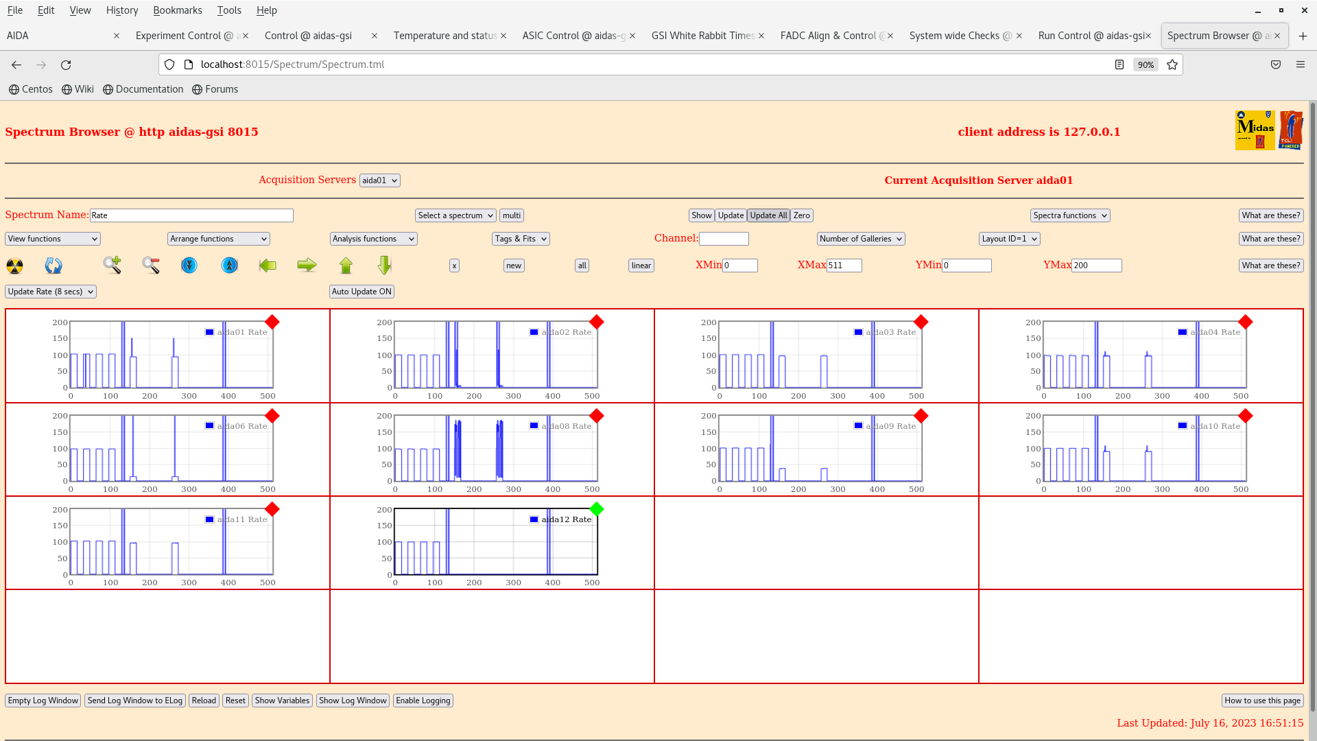This screenshot has height=741, width=1317.
Task: Click the green left arrow icon
Action: click(x=268, y=265)
